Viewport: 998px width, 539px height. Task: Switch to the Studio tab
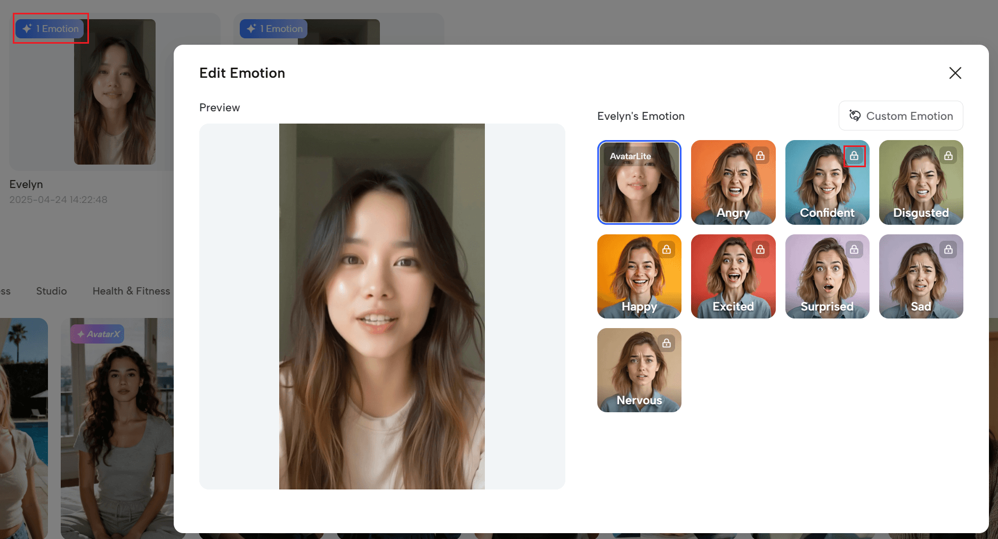tap(52, 291)
